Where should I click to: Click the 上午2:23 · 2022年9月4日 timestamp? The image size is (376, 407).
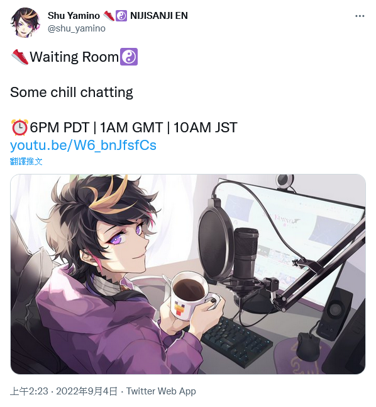(x=64, y=391)
